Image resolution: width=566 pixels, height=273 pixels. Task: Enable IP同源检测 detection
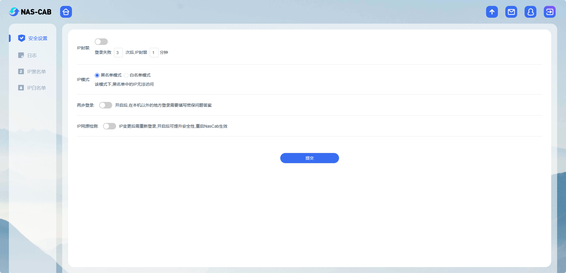[110, 126]
